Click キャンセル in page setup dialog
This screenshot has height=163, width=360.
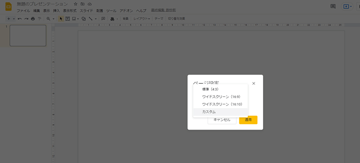tap(222, 120)
